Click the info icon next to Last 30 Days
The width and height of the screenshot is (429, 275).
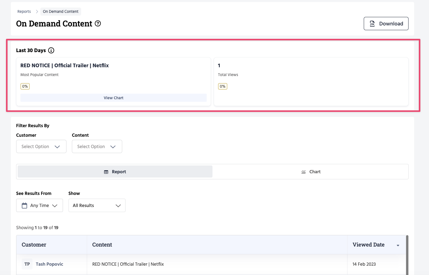point(51,50)
